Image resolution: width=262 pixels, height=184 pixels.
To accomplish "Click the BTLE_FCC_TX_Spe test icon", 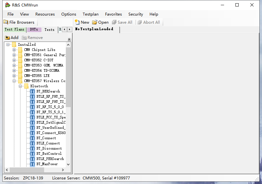I will 32,117.
